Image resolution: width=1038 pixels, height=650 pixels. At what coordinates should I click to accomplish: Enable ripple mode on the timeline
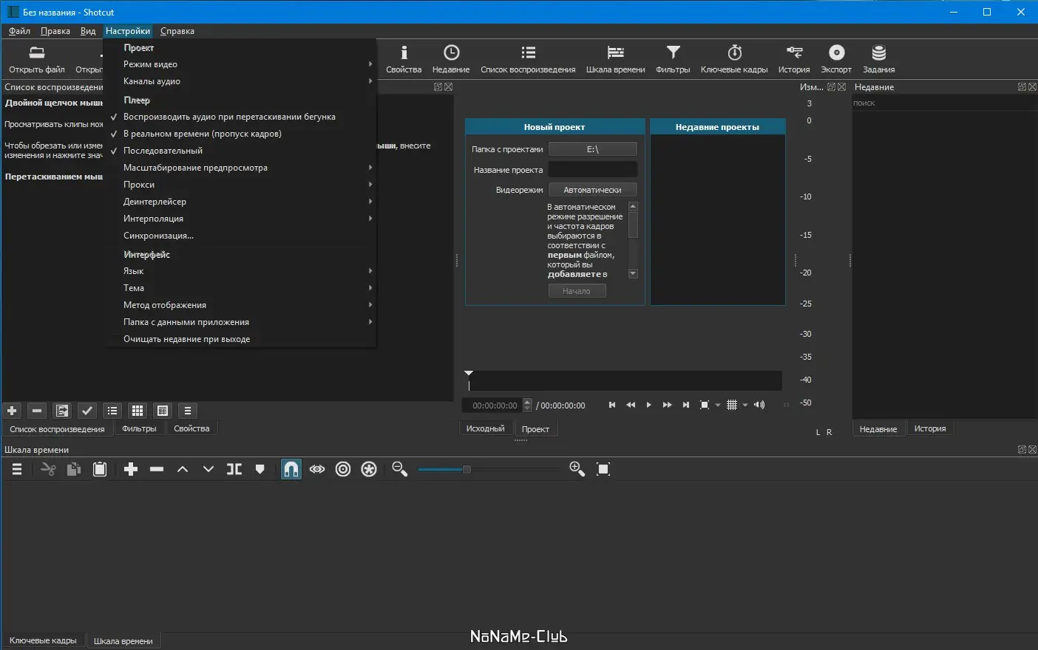[343, 469]
